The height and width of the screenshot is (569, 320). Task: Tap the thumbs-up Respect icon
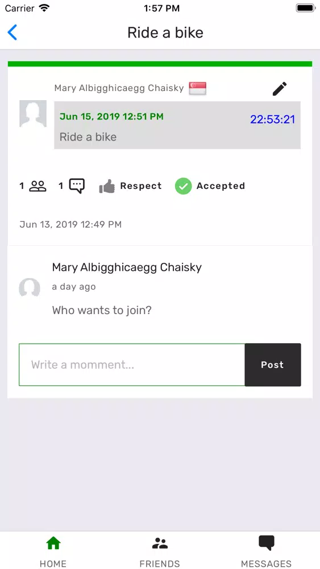[107, 186]
